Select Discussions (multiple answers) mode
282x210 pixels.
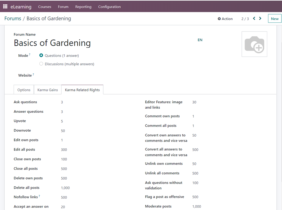tap(41, 64)
